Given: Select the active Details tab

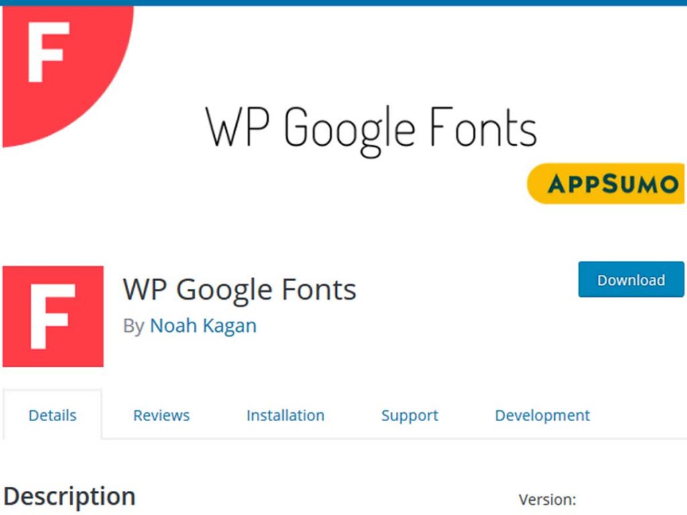Looking at the screenshot, I should click(x=52, y=415).
